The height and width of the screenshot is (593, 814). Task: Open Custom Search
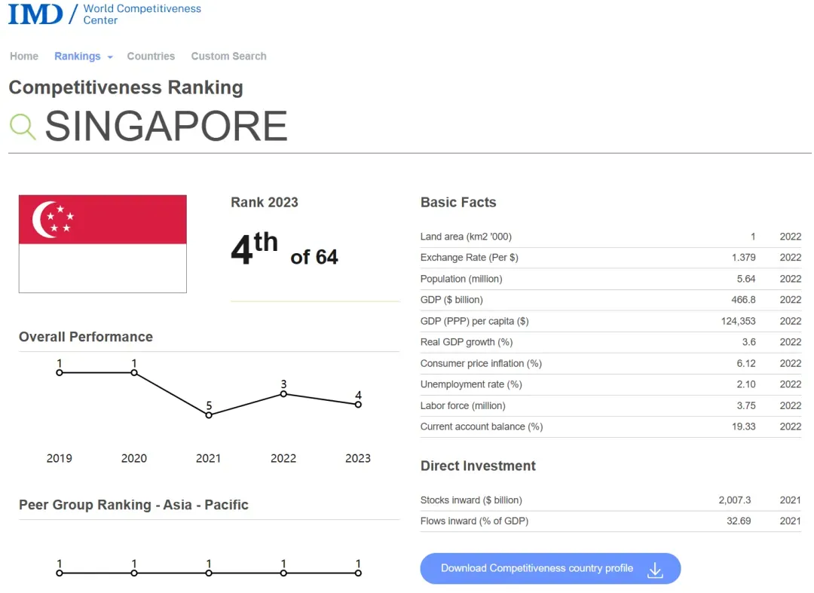[228, 56]
